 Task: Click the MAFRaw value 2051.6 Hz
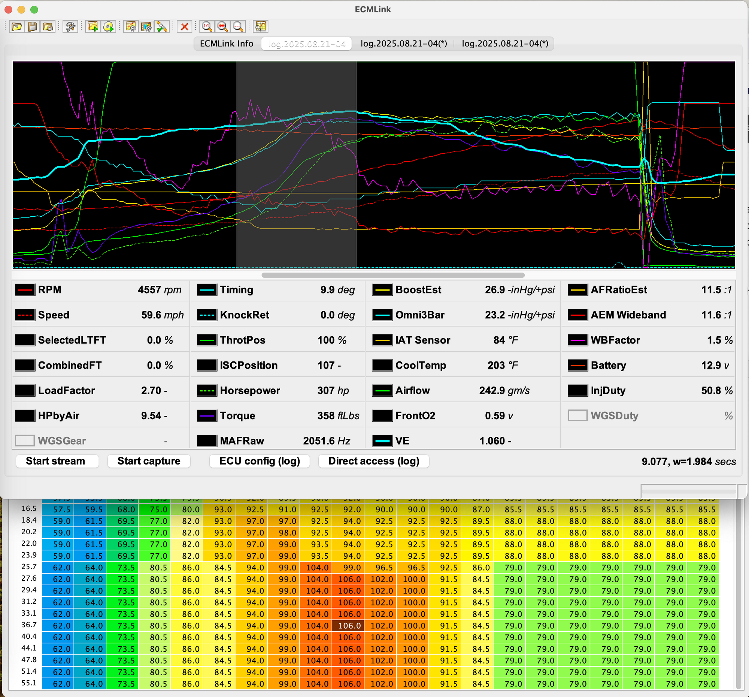click(x=326, y=441)
